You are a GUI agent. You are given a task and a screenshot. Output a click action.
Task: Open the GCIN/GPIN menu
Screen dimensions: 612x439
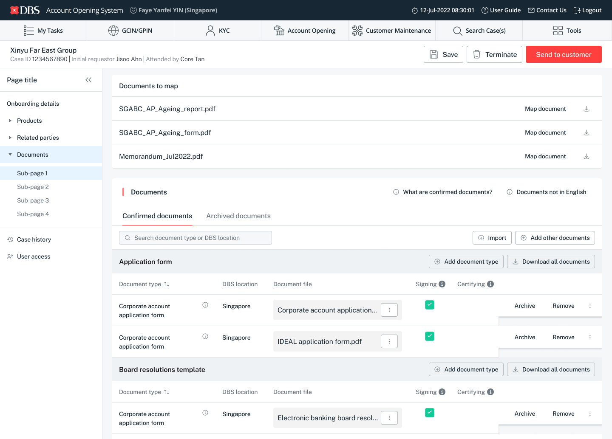[x=130, y=31]
